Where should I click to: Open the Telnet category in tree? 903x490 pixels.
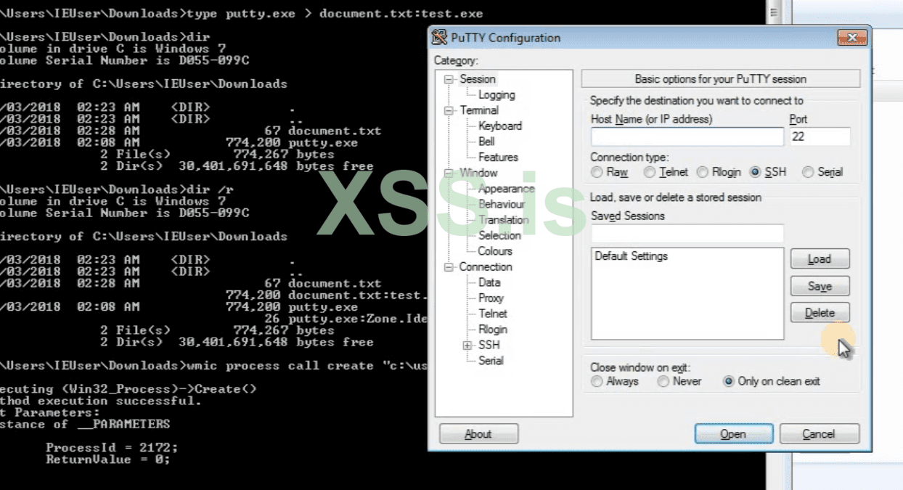pos(493,314)
